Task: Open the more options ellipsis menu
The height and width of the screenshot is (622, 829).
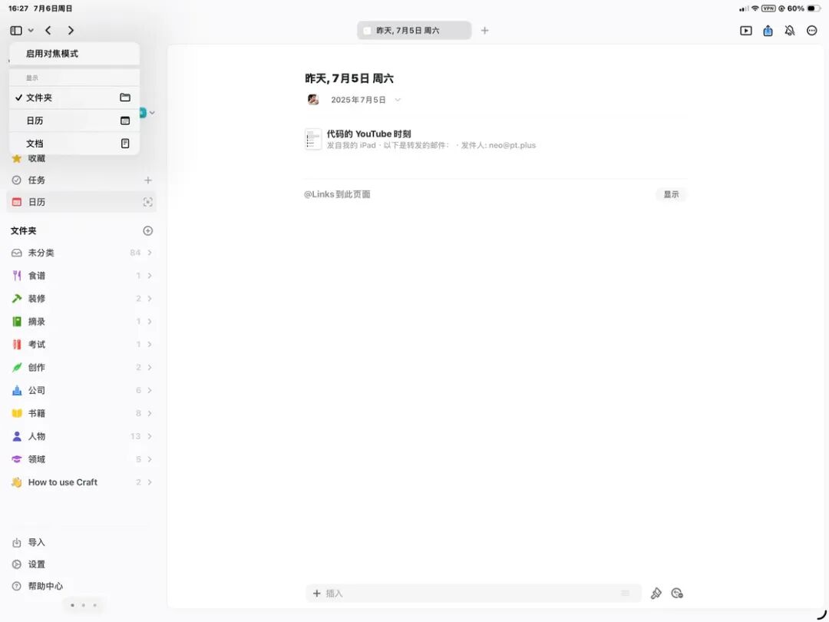Action: (812, 31)
